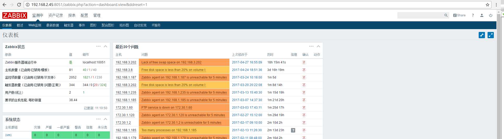
Task: Select the 事件 submenu tab
Action: point(82,25)
